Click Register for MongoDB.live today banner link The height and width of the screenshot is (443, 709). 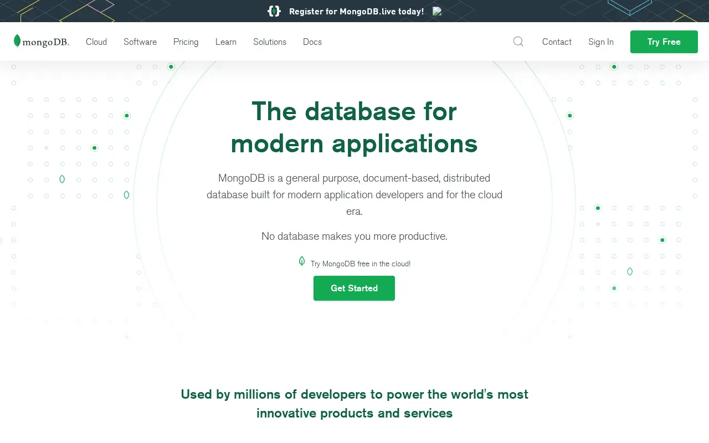(x=357, y=11)
